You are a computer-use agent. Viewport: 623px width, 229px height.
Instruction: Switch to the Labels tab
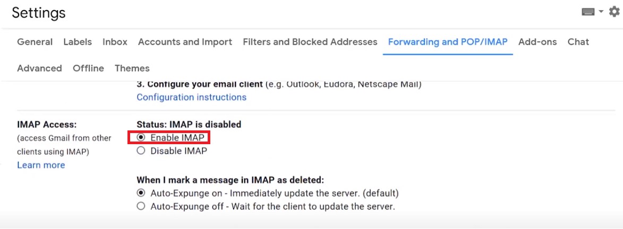coord(78,42)
